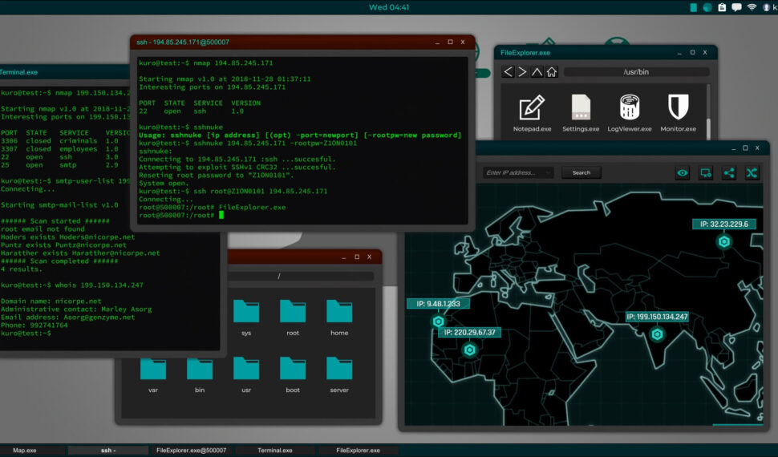Viewport: 778px width, 457px height.
Task: Select the map node for IP 199.150.134.247
Action: [656, 335]
